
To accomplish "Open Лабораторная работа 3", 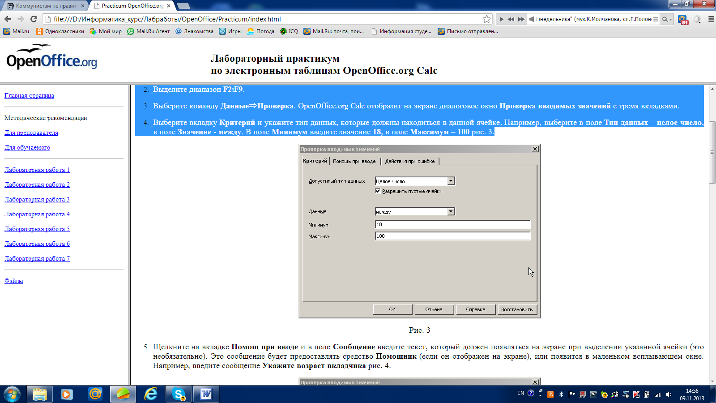I will point(37,199).
